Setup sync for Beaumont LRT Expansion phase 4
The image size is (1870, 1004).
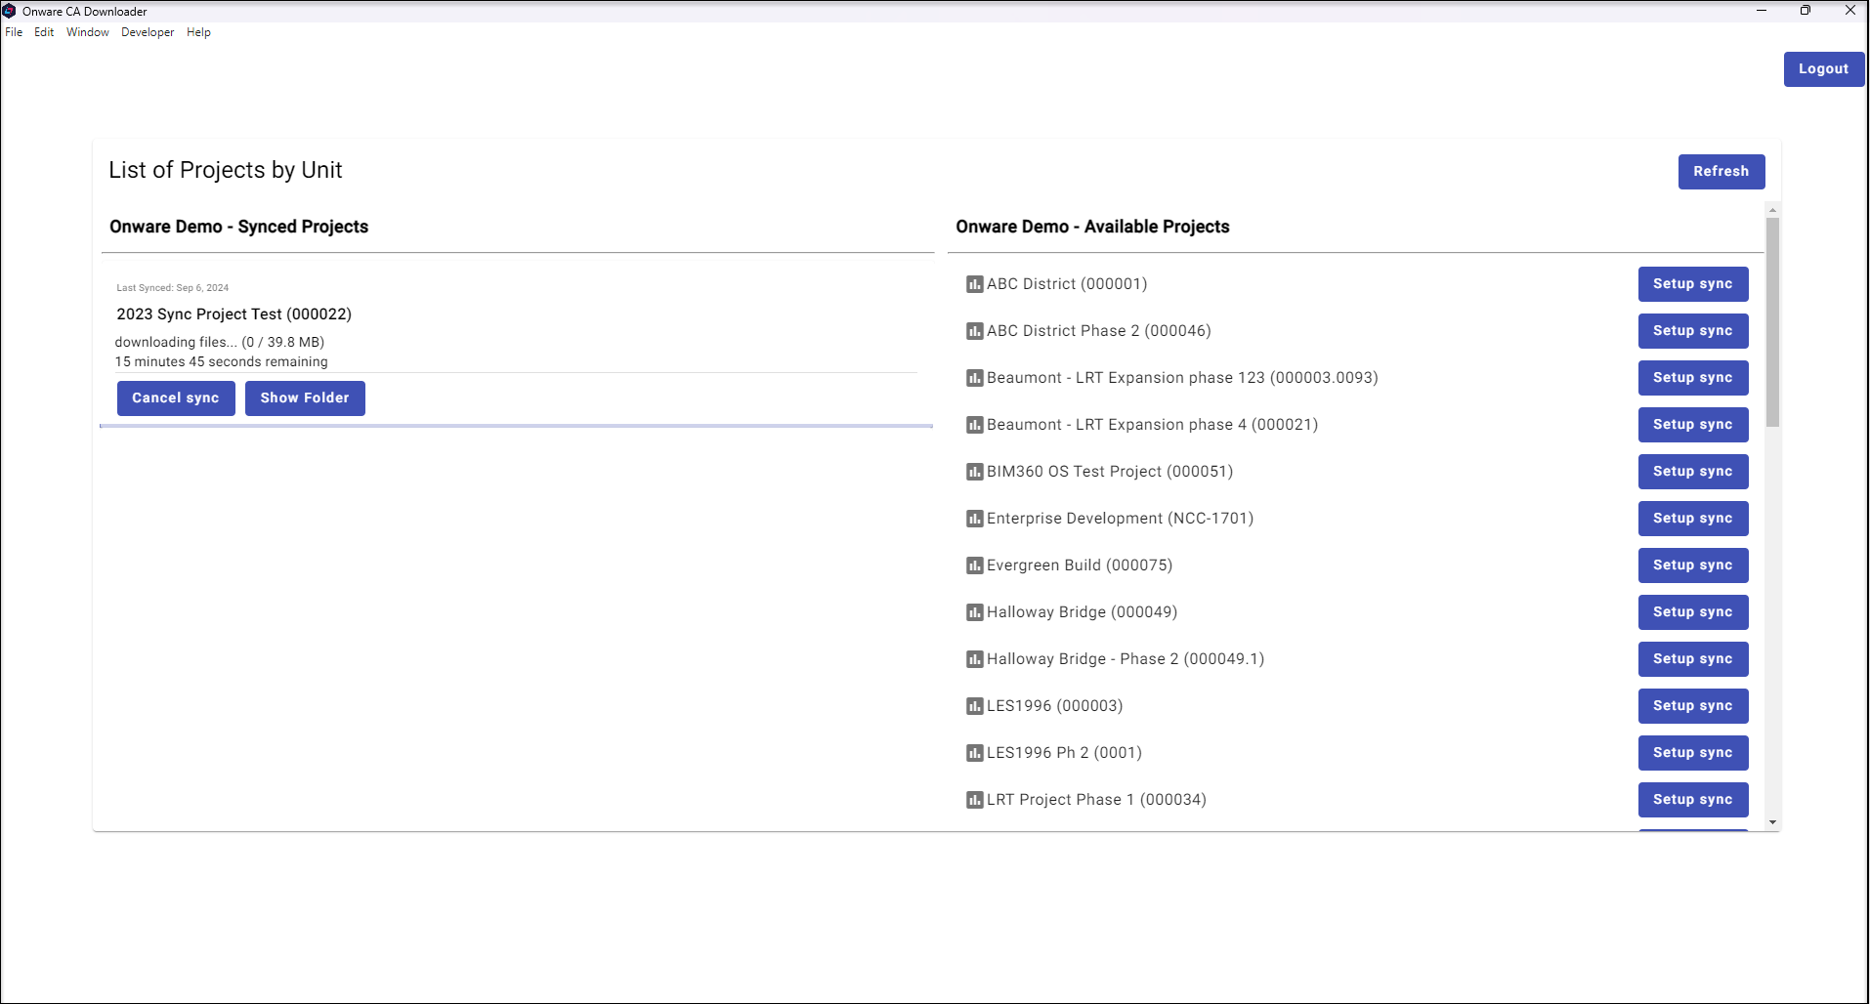pos(1692,425)
